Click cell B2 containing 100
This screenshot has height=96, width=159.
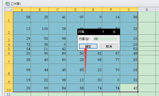[x=40, y=28]
